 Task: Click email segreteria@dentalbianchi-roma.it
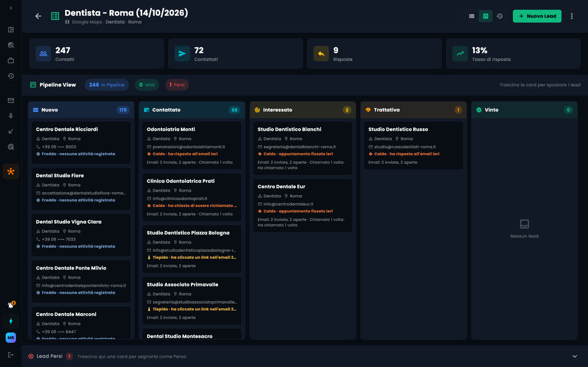[x=299, y=147]
